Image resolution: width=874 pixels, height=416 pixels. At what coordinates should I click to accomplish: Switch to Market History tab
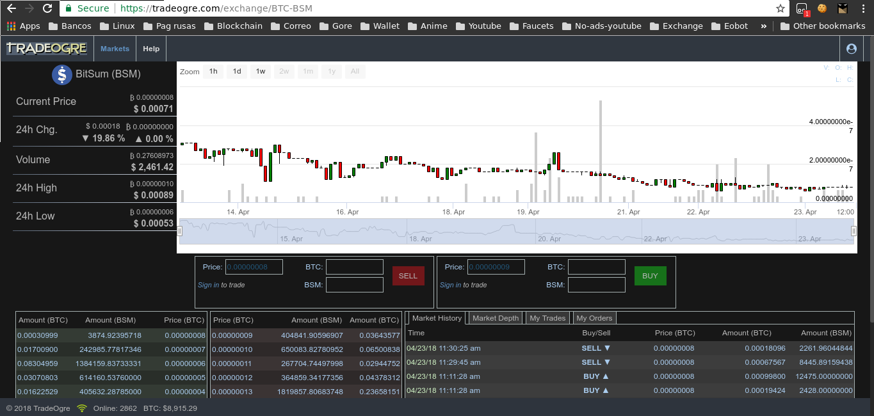click(x=437, y=318)
